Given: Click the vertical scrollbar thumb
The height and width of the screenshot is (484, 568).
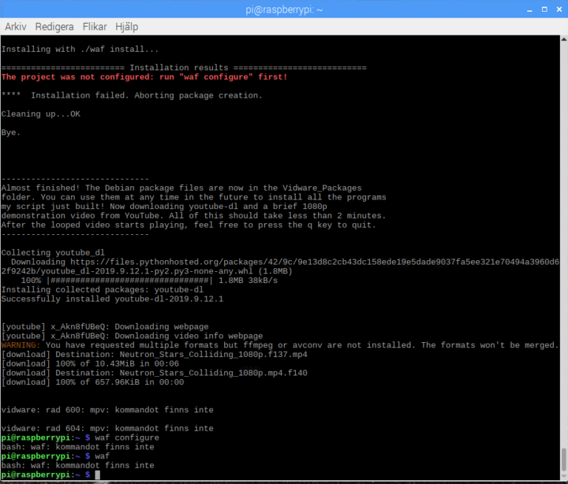Looking at the screenshot, I should click(x=563, y=459).
